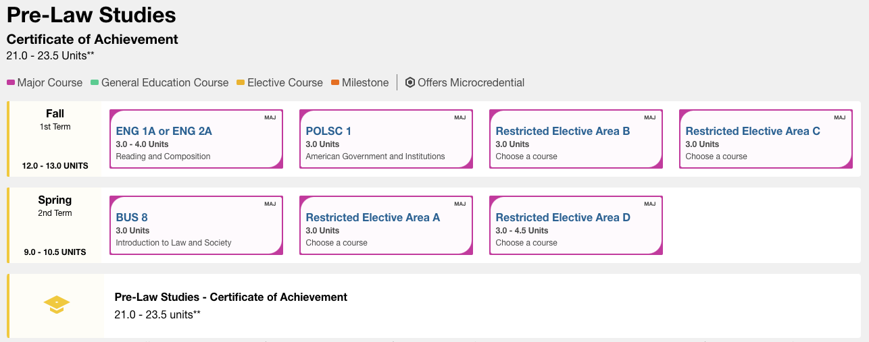Open the ENG 1A or ENG 2A course
Screen dimensions: 869x342
click(x=164, y=132)
